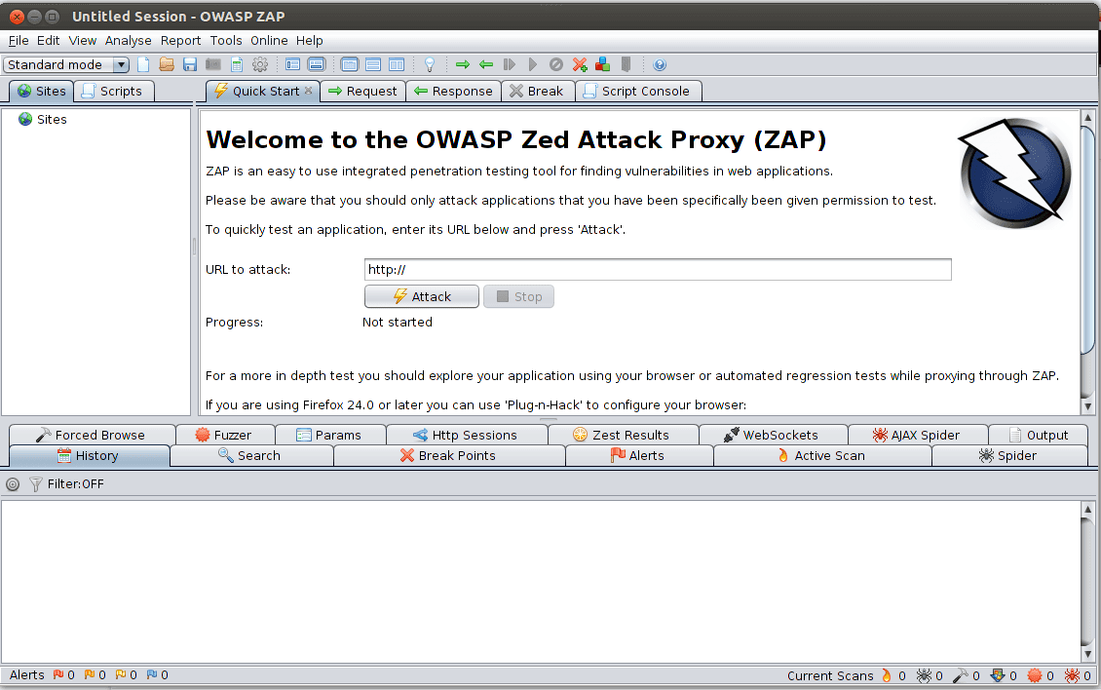
Task: Click the Open Session folder icon
Action: click(167, 65)
